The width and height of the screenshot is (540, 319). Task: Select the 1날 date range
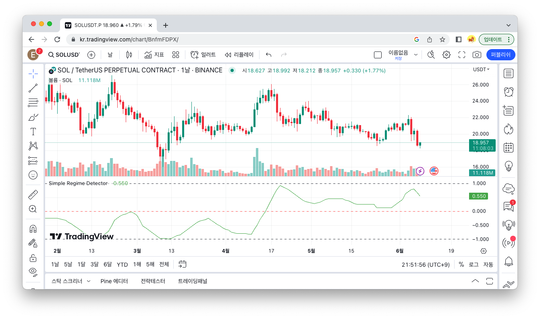(55, 264)
